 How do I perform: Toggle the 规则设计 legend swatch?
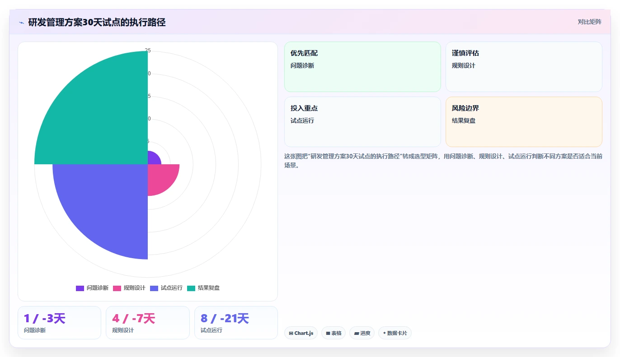(117, 288)
